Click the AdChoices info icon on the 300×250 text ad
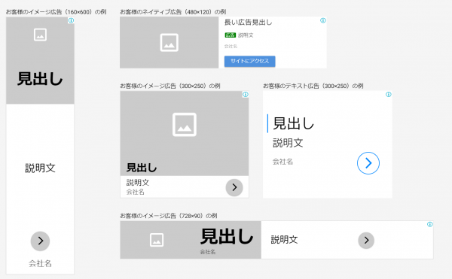Viewport: 452px width, 279px height. 389,94
